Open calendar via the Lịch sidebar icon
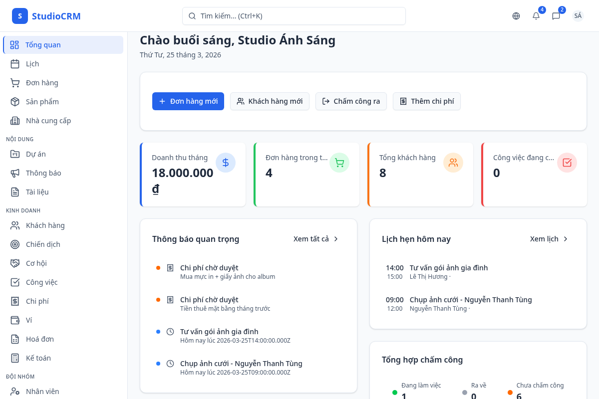 coord(15,63)
